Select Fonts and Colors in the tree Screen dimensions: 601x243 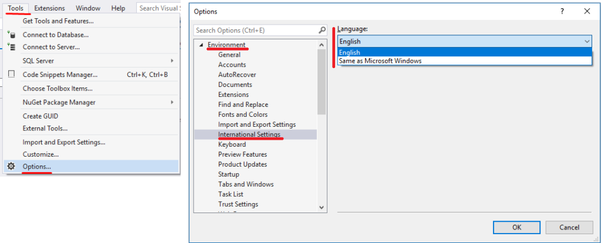point(242,114)
